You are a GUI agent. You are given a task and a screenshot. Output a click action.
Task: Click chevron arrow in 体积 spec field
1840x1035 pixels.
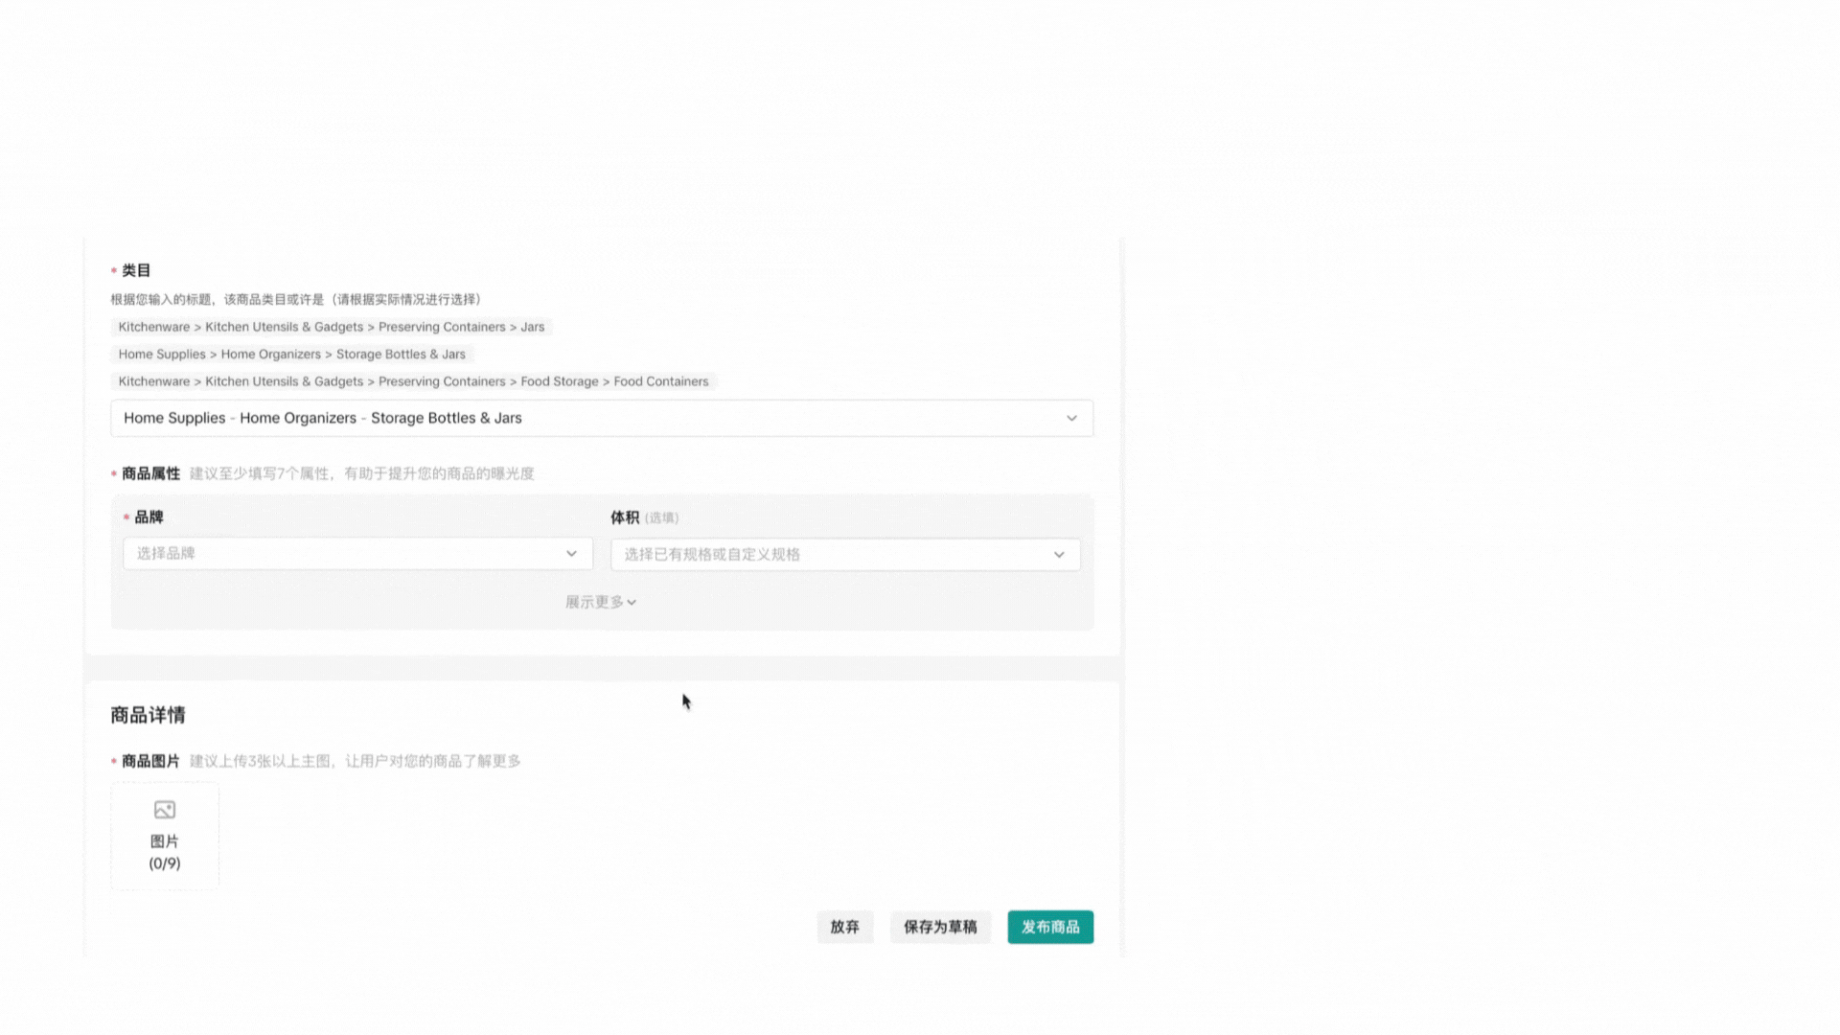(x=1059, y=555)
